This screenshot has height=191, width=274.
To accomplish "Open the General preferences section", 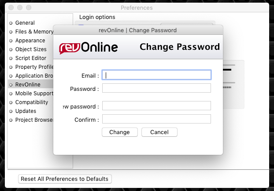I will point(25,22).
